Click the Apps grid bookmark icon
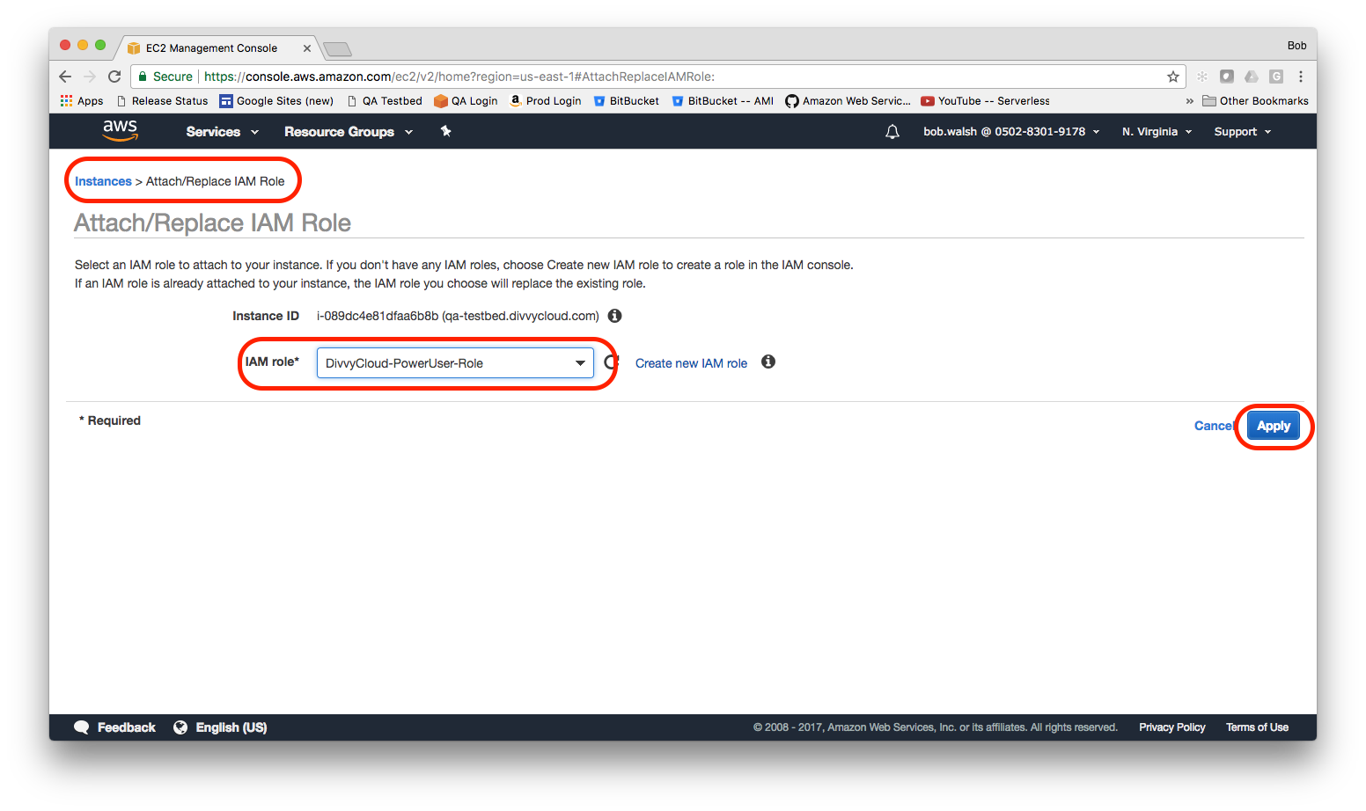1366x811 pixels. point(66,101)
